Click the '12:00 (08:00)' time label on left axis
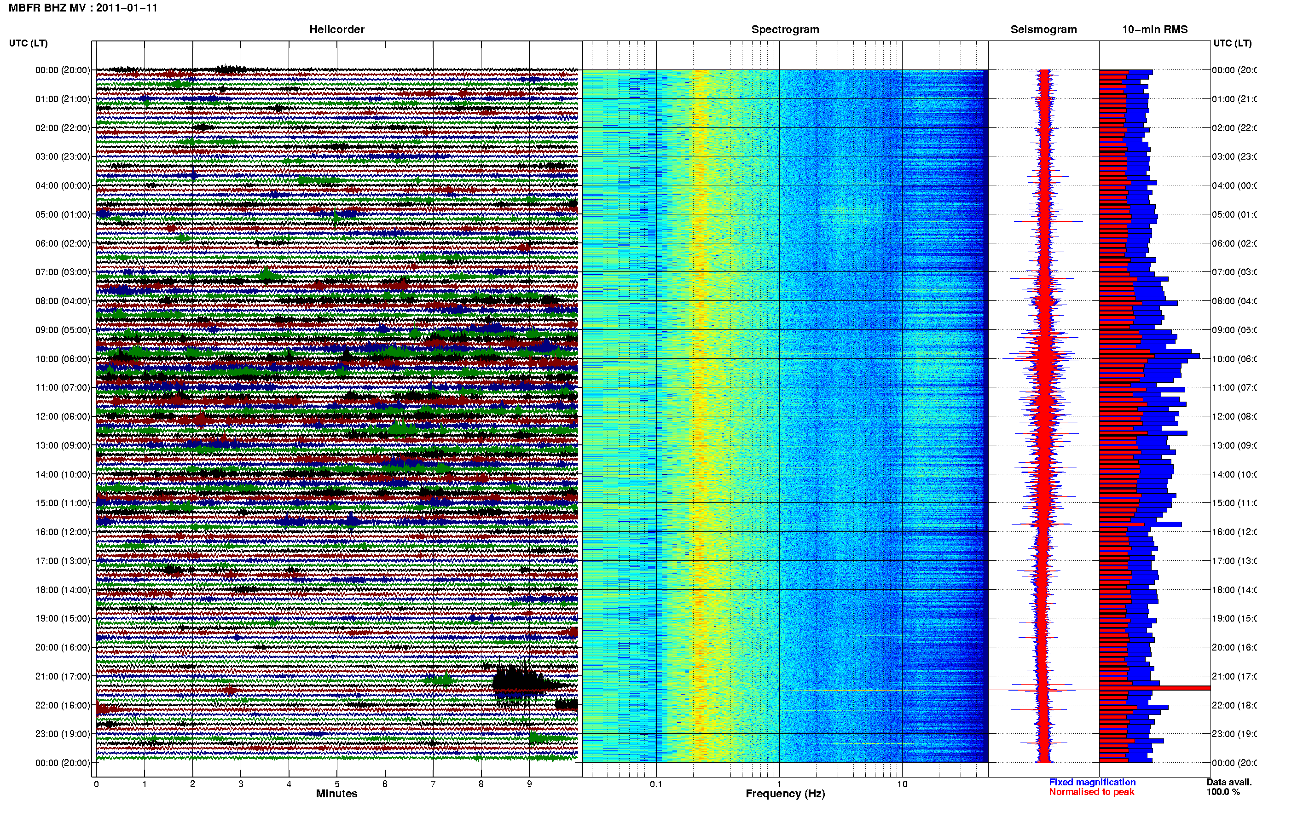Screen dimensions: 1309x818 tap(63, 416)
